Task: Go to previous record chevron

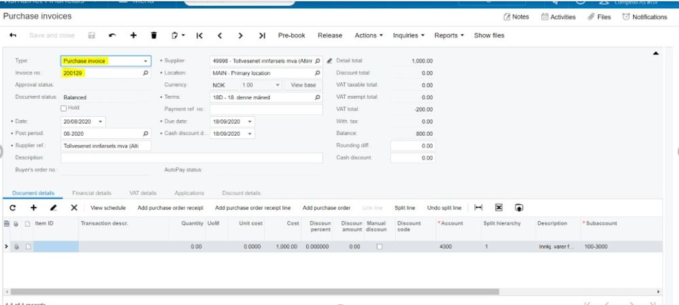Action: 220,35
